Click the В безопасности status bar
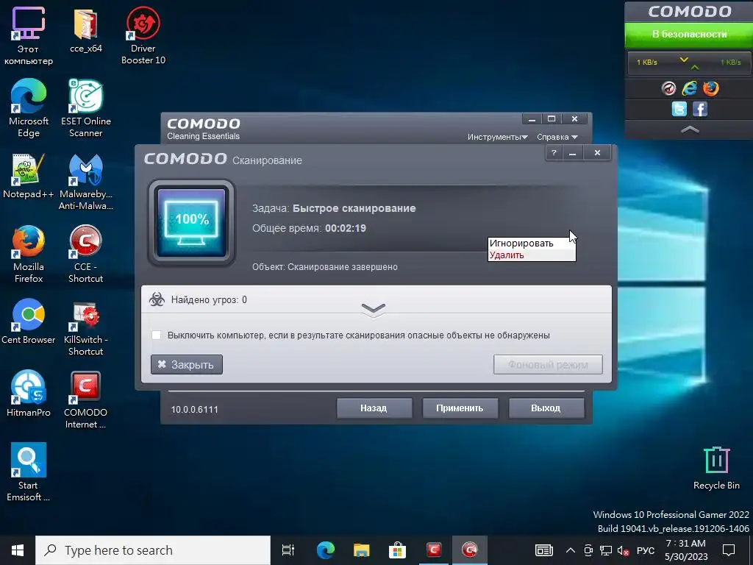Image resolution: width=753 pixels, height=565 pixels. (x=689, y=35)
